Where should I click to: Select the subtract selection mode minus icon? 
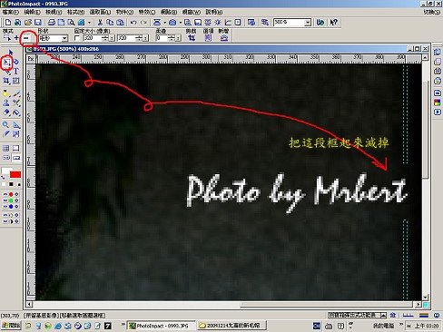(x=26, y=38)
